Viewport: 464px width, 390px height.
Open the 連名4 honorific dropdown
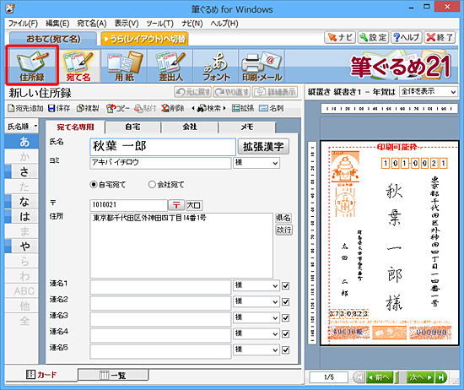[256, 334]
